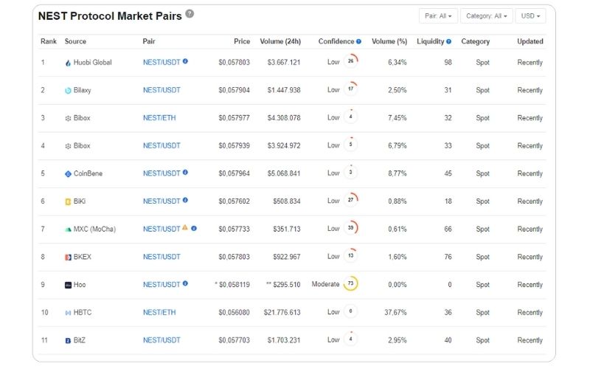
Task: Open the Category: All dropdown
Action: pyautogui.click(x=487, y=15)
